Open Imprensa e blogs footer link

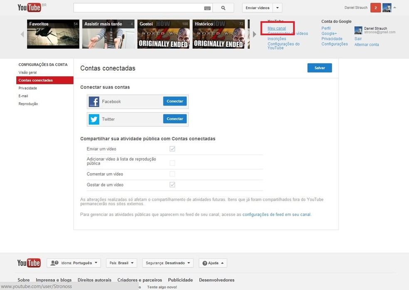[54, 280]
